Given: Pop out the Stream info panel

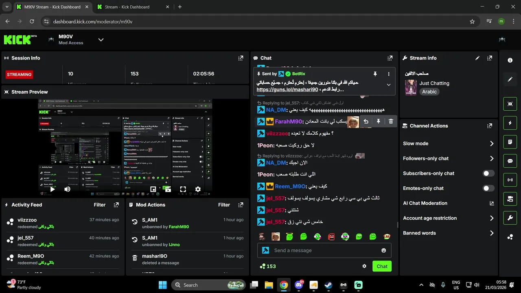Looking at the screenshot, I should click(490, 58).
